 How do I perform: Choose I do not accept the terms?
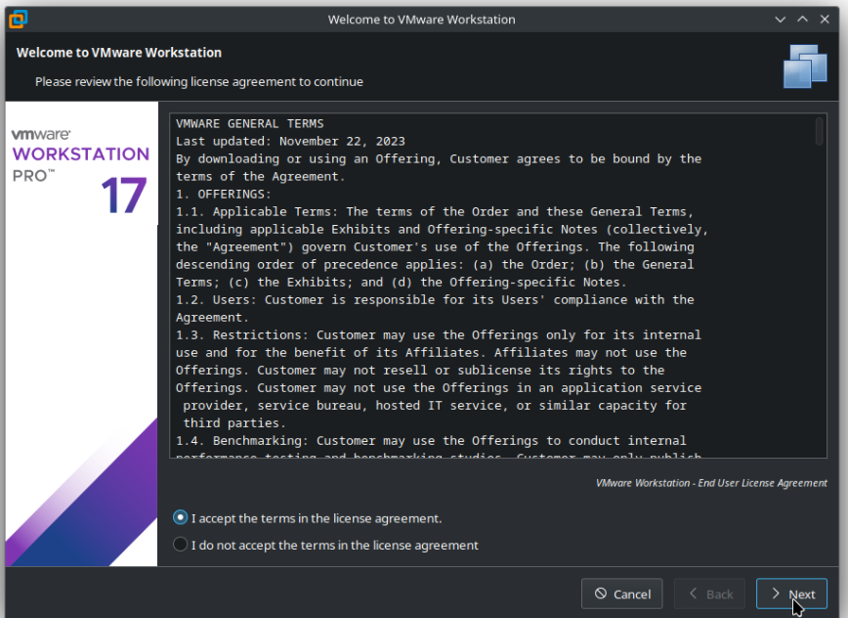click(x=181, y=545)
